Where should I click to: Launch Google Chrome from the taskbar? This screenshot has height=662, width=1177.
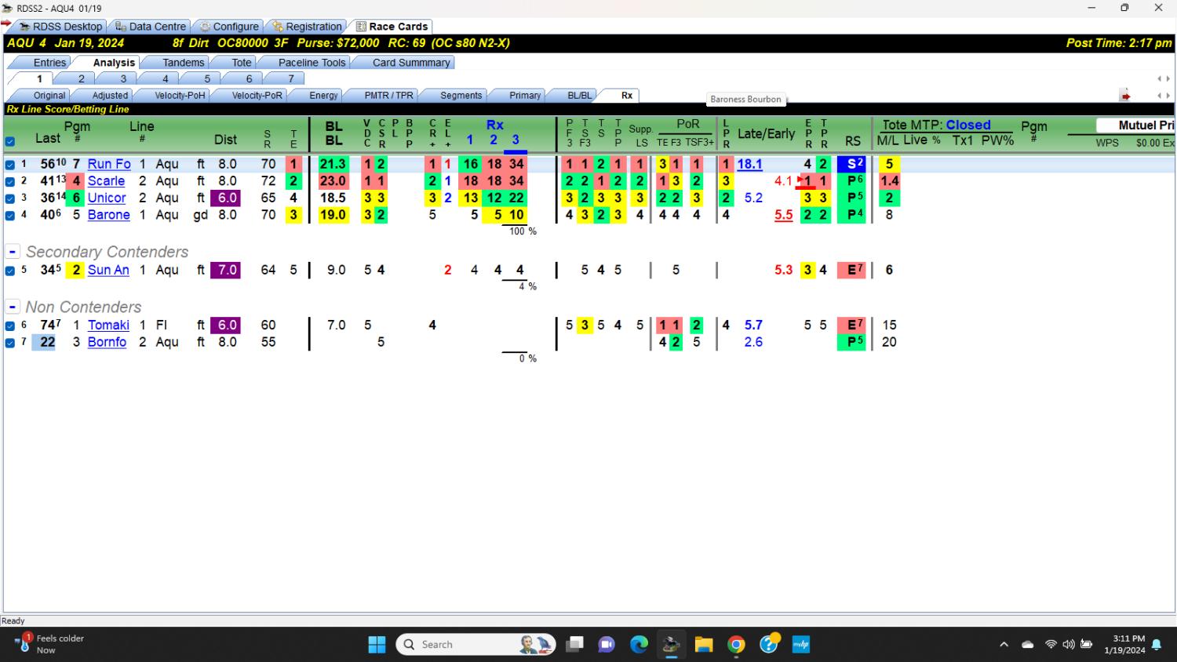coord(736,645)
